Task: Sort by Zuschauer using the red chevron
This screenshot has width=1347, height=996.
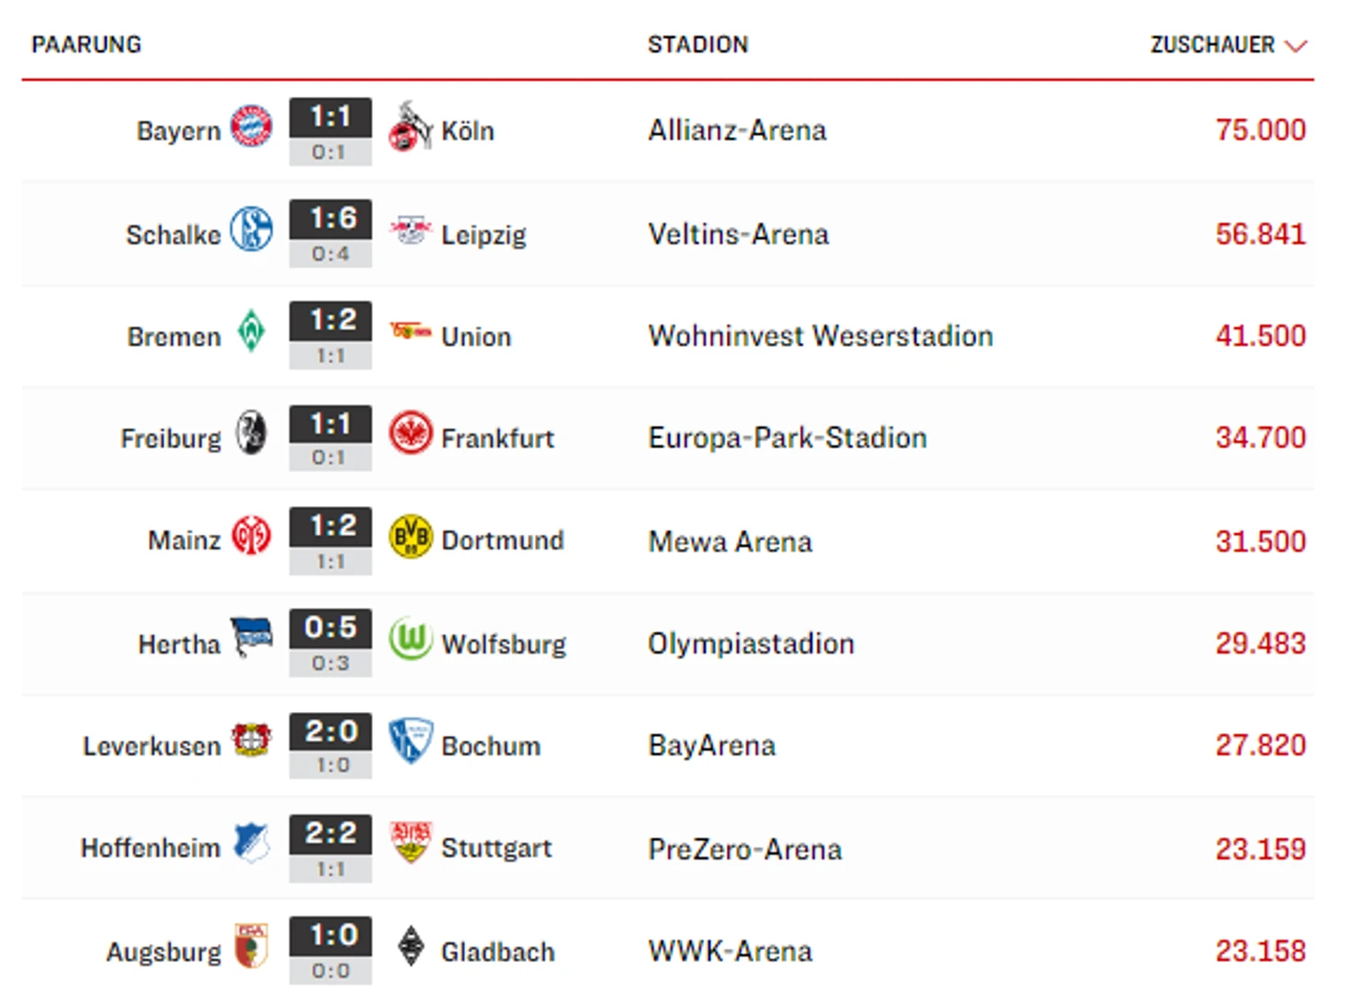Action: (1296, 46)
